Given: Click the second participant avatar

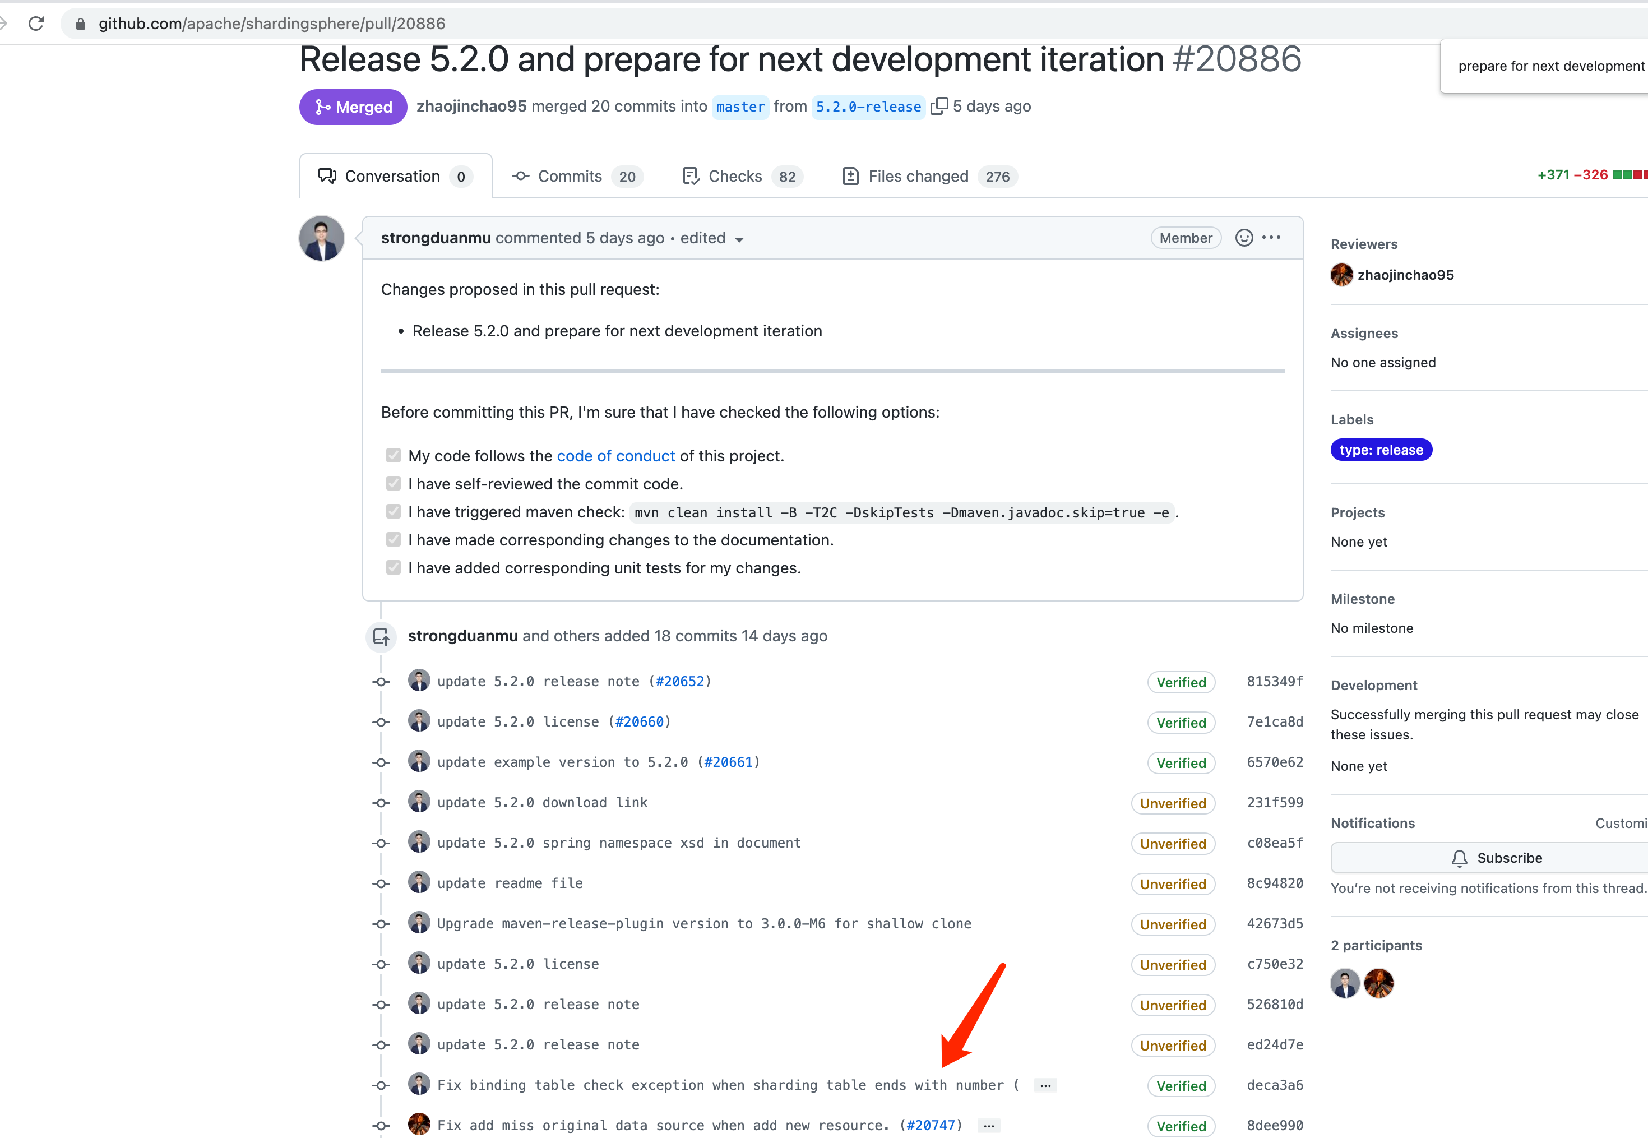Looking at the screenshot, I should [x=1378, y=983].
